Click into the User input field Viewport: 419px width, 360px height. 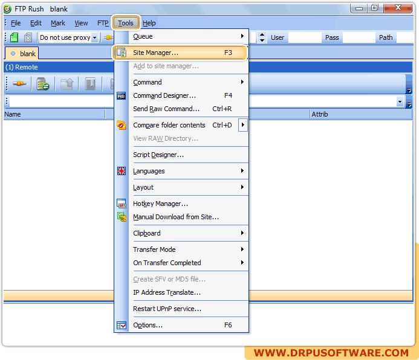tap(305, 37)
